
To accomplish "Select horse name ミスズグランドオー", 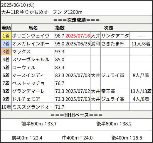I will (x=33, y=107).
